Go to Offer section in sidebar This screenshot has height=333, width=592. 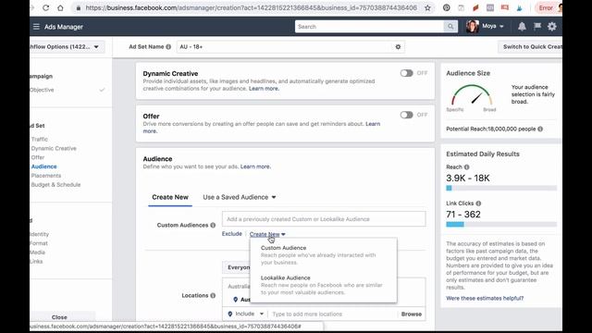[x=38, y=157]
